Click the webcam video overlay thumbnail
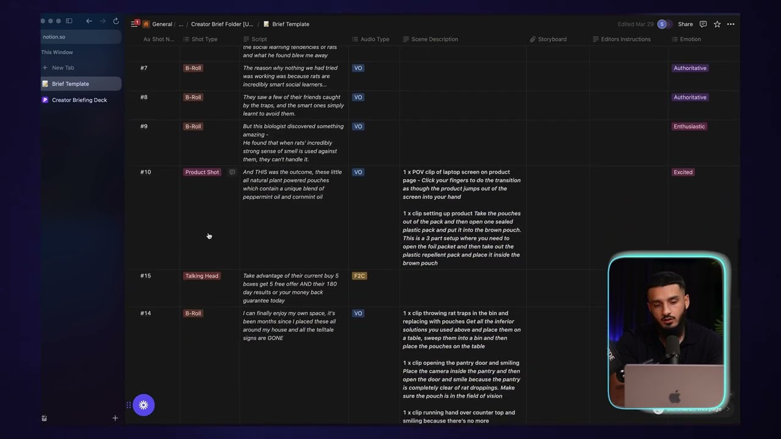 (x=666, y=332)
